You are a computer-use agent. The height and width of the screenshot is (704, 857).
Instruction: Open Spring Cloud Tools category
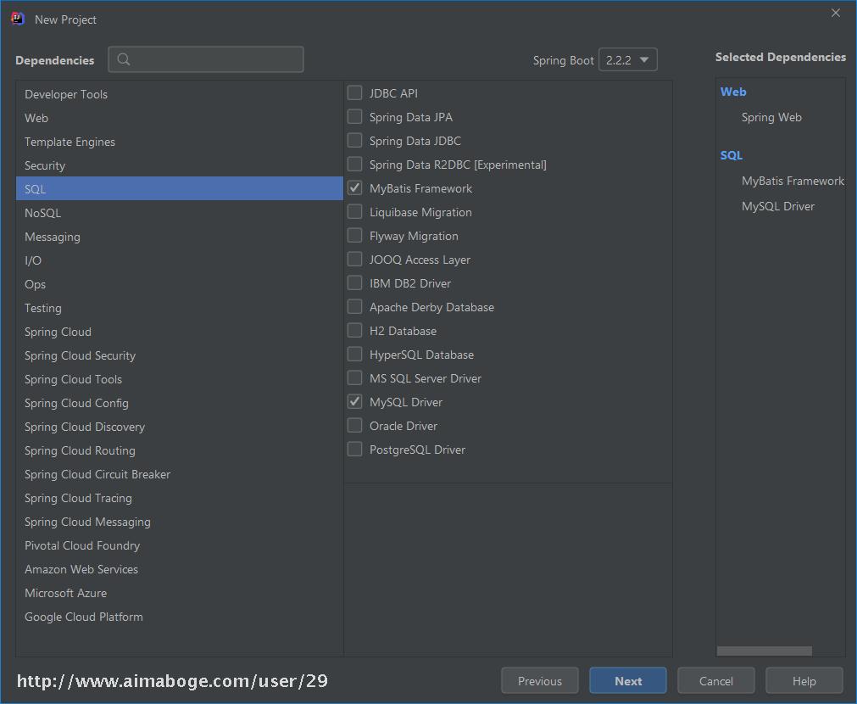click(180, 379)
